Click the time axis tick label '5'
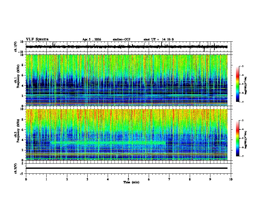The height and width of the screenshot is (201, 260). click(x=128, y=179)
